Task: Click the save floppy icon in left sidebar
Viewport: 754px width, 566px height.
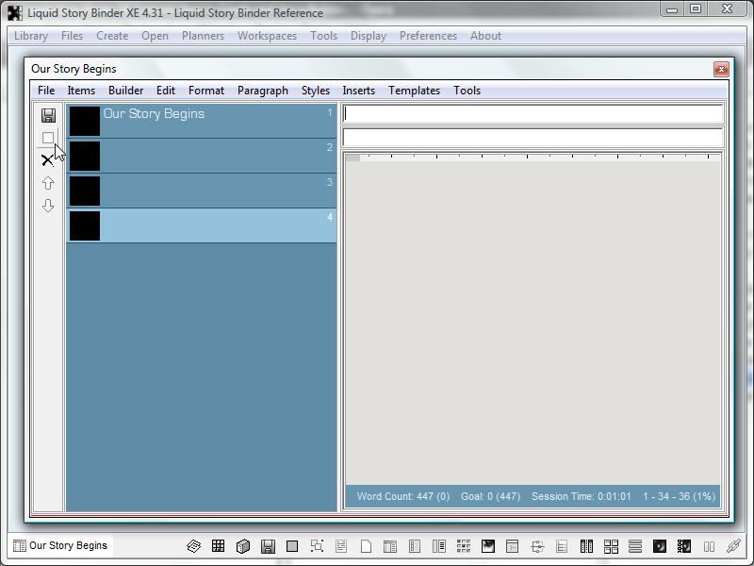Action: [x=48, y=115]
